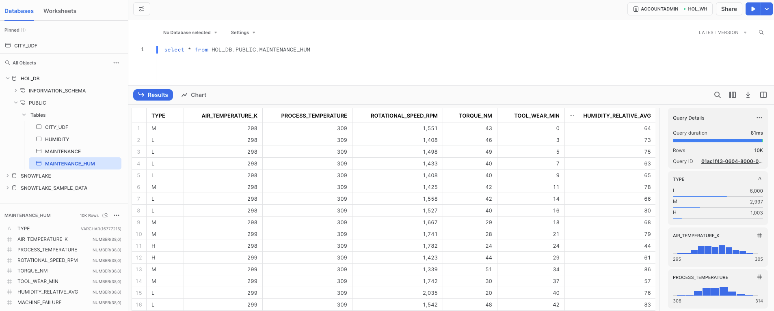Screen dimensions: 774x311
Task: Run the query with the play button
Action: click(x=753, y=9)
